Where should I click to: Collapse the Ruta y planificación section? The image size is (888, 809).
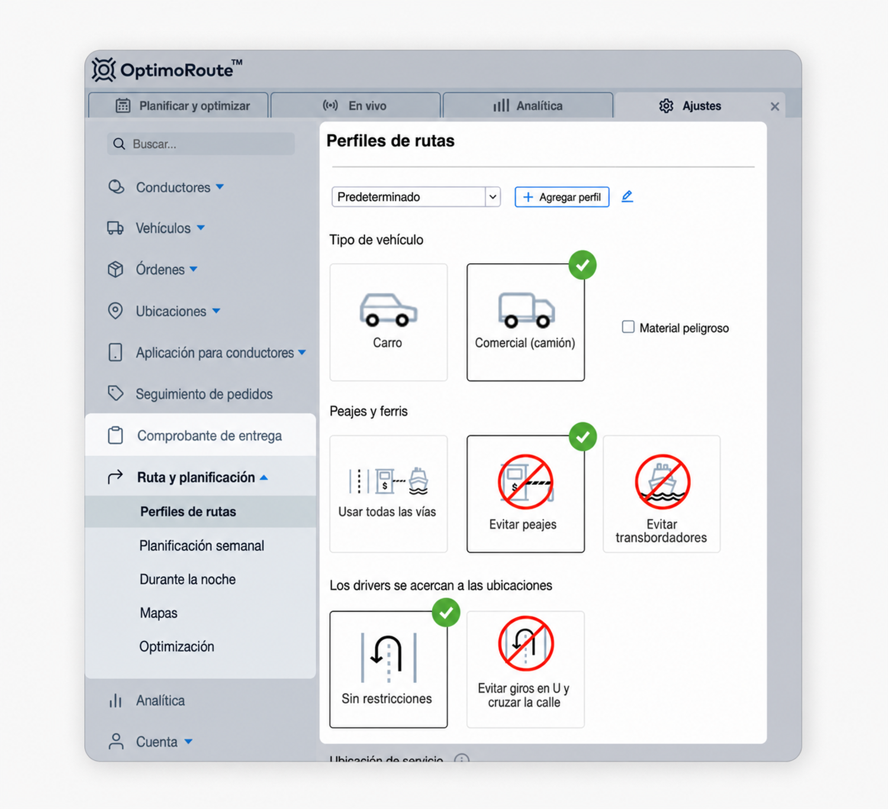(x=264, y=477)
